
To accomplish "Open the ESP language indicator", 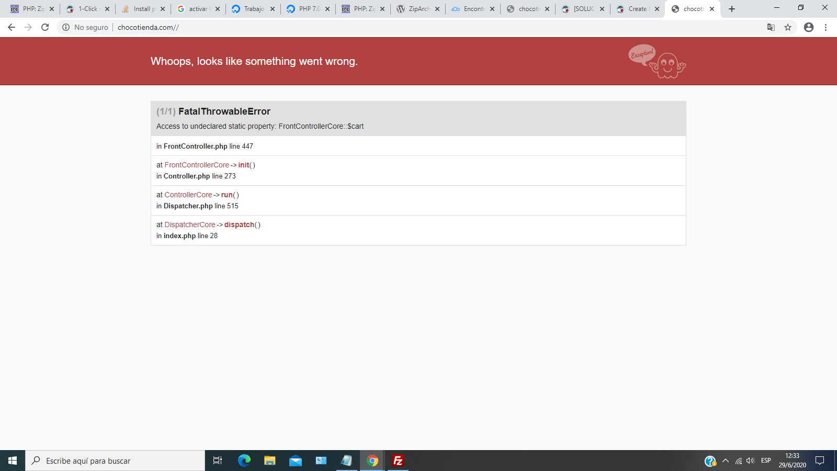I will pyautogui.click(x=766, y=461).
